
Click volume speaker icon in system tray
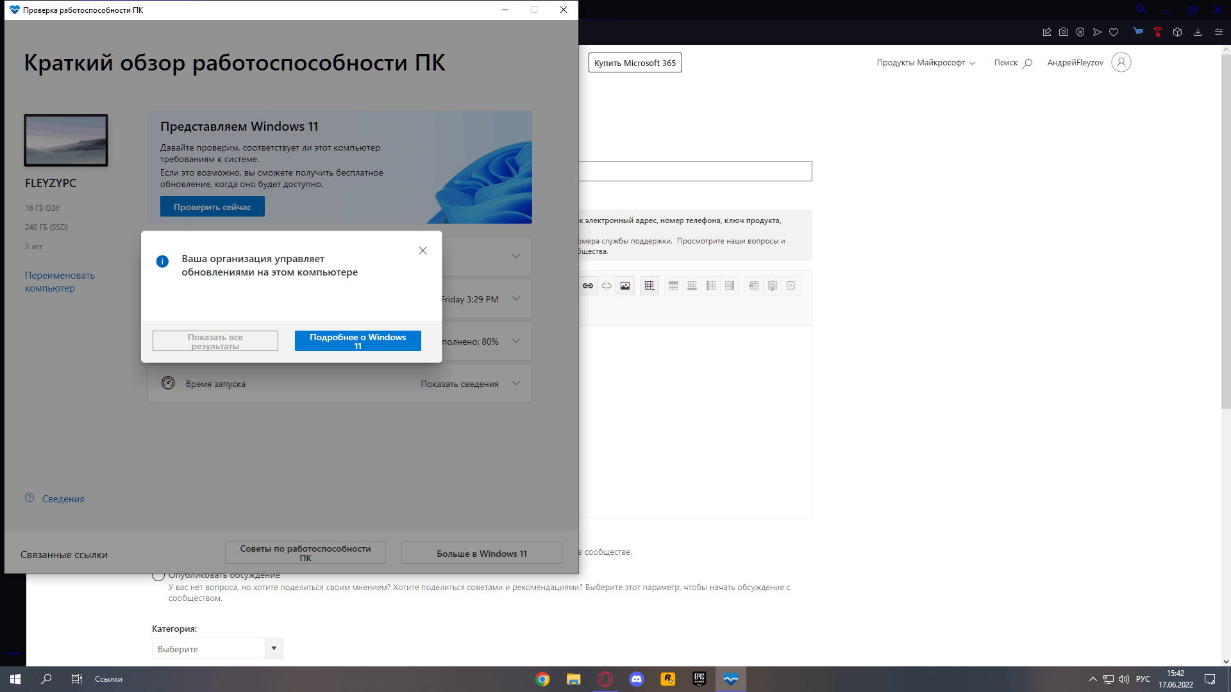click(1123, 679)
